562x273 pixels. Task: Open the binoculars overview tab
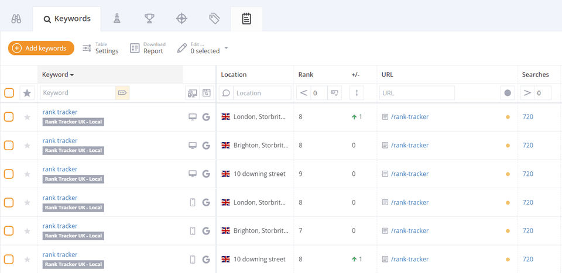point(16,19)
